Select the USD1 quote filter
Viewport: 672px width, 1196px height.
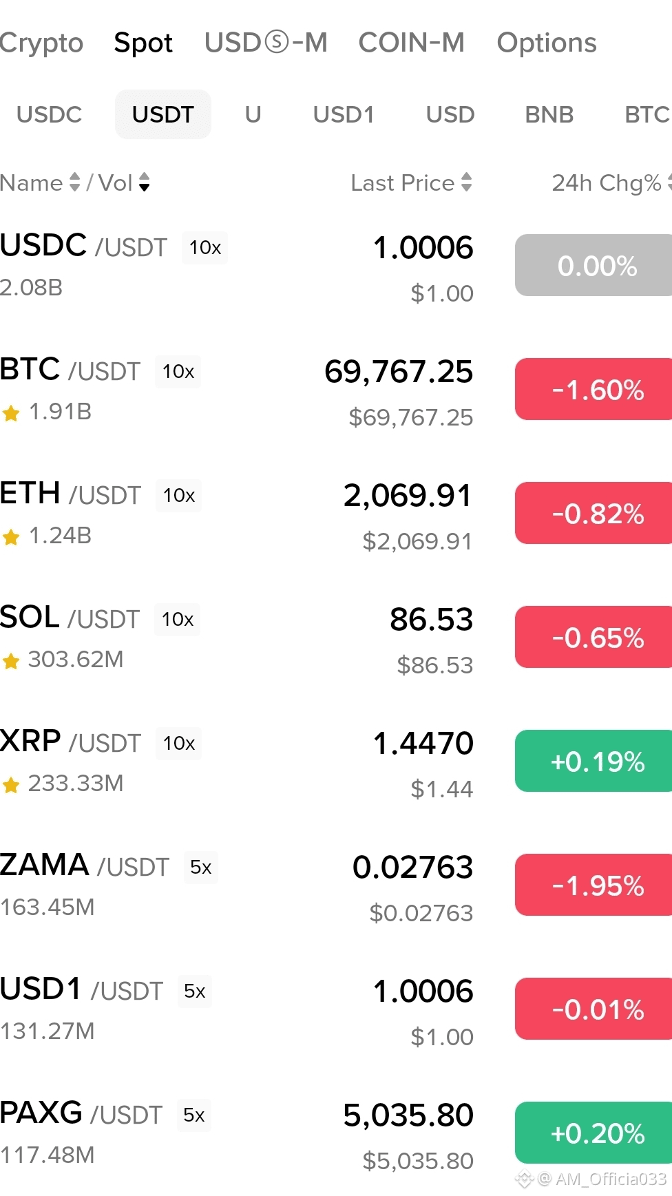tap(344, 114)
